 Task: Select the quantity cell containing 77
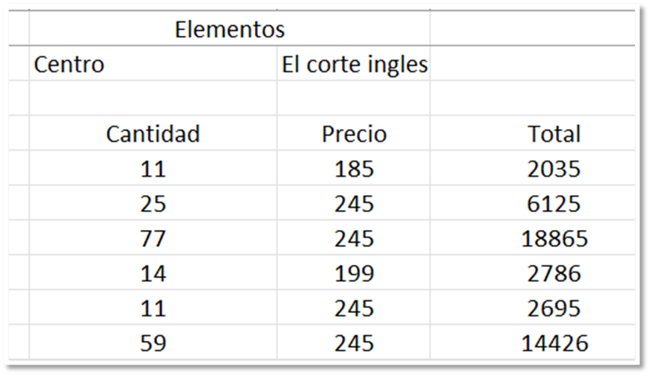(x=153, y=237)
